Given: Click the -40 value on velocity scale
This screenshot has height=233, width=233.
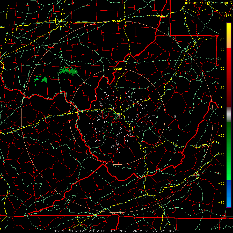Looking at the screenshot, I should click(221, 155).
